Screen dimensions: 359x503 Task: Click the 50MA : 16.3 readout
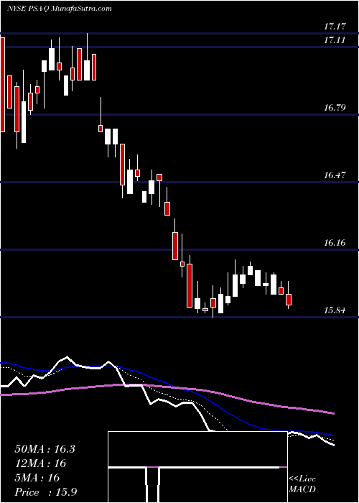click(x=45, y=449)
